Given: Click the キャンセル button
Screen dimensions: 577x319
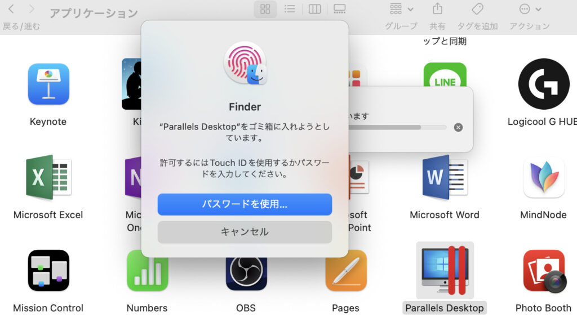Looking at the screenshot, I should 245,232.
